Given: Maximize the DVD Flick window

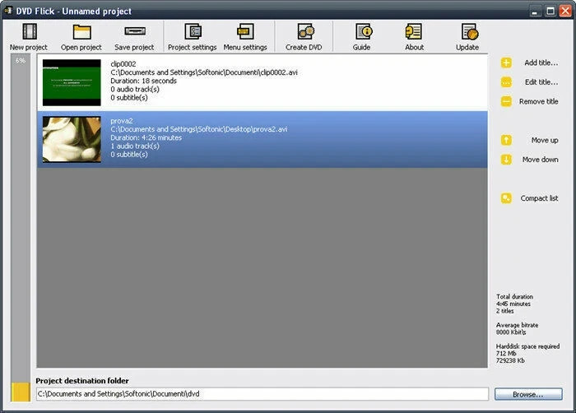Looking at the screenshot, I should coord(550,11).
